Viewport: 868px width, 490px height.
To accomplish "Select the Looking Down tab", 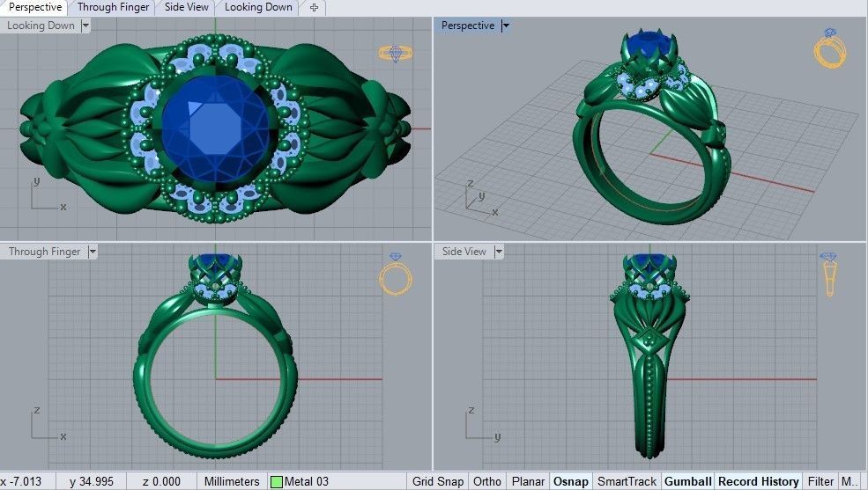I will pyautogui.click(x=258, y=7).
